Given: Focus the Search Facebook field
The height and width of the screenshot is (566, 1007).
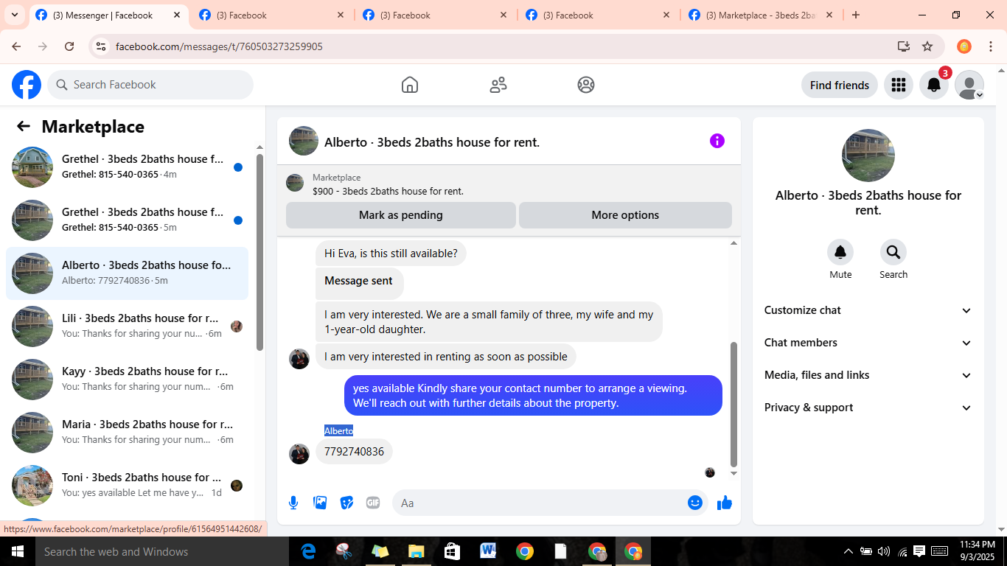Looking at the screenshot, I should click(150, 85).
